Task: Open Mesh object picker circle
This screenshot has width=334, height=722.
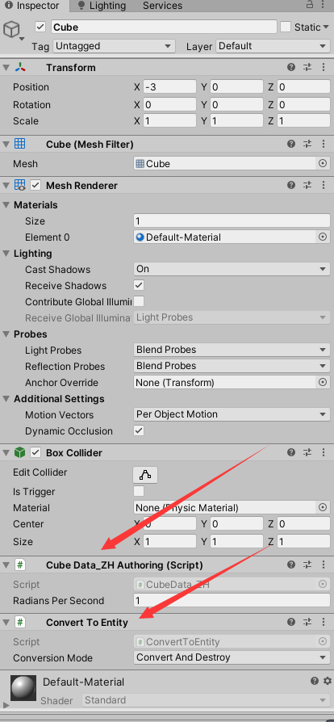Action: [323, 163]
